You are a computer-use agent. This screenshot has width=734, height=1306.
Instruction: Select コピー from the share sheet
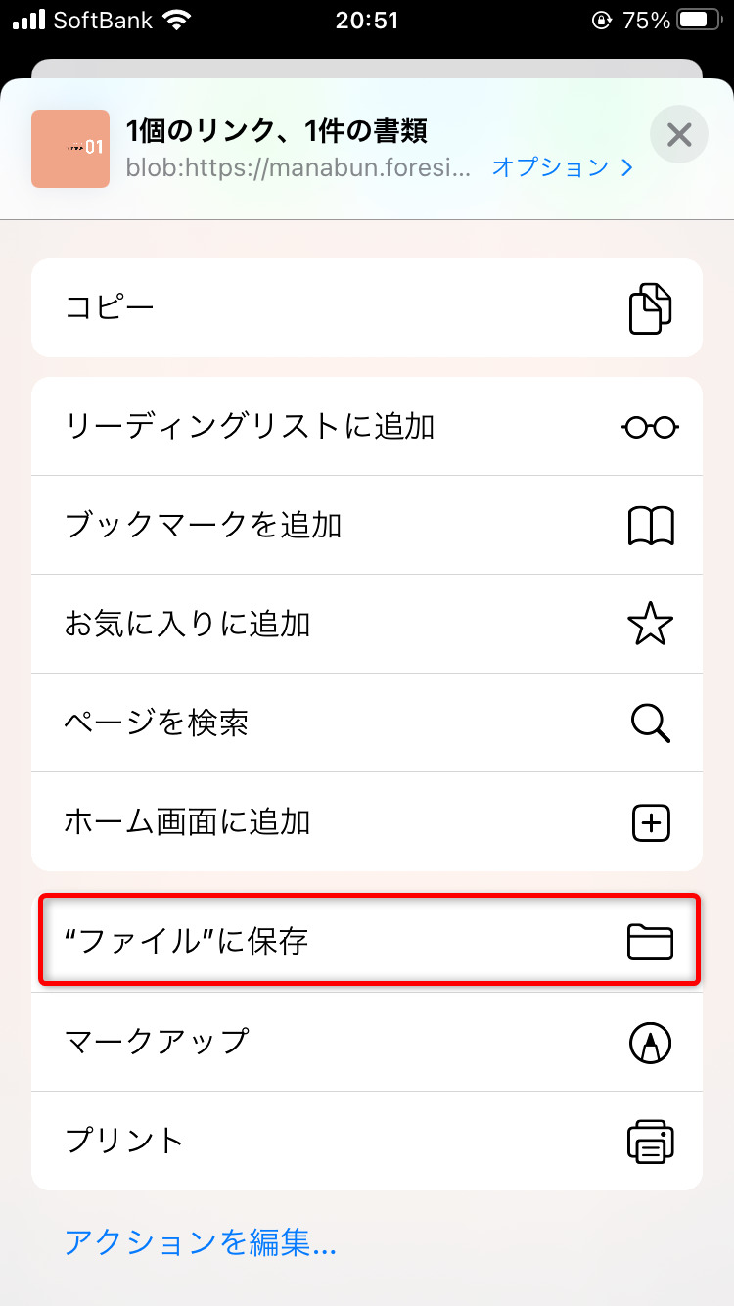click(x=367, y=307)
